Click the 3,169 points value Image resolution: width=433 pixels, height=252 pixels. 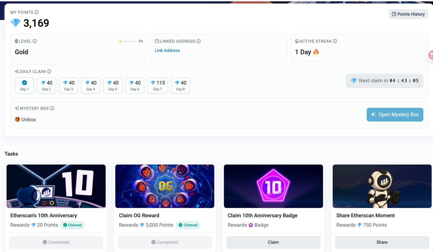coord(36,23)
